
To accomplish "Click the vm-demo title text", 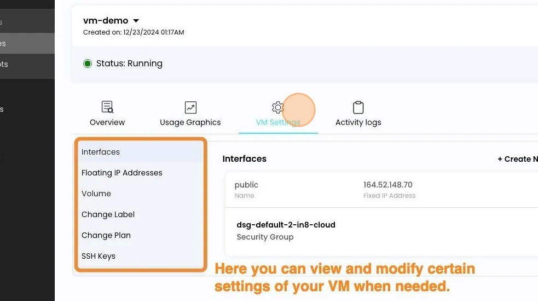I will coord(106,21).
